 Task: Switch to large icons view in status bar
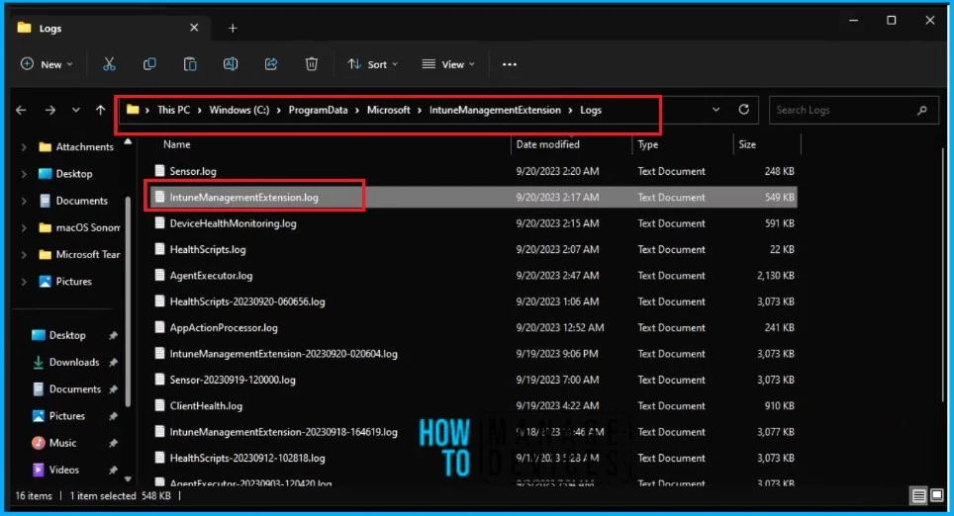point(937,496)
